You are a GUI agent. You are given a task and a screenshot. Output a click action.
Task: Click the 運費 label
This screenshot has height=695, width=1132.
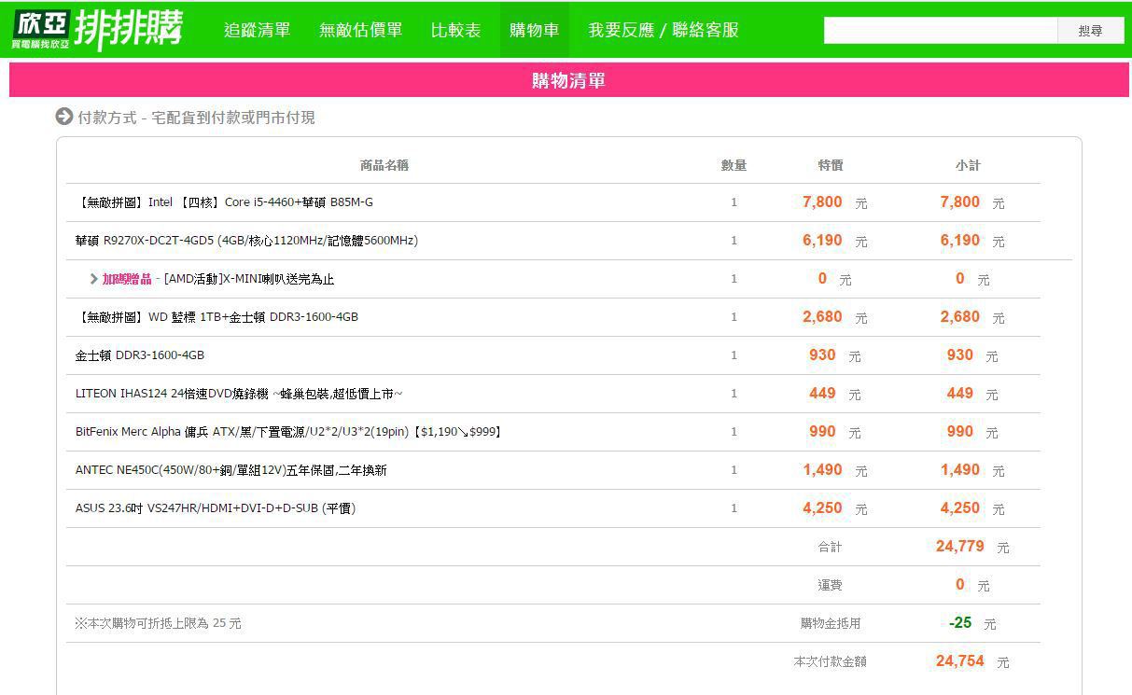[x=831, y=585]
